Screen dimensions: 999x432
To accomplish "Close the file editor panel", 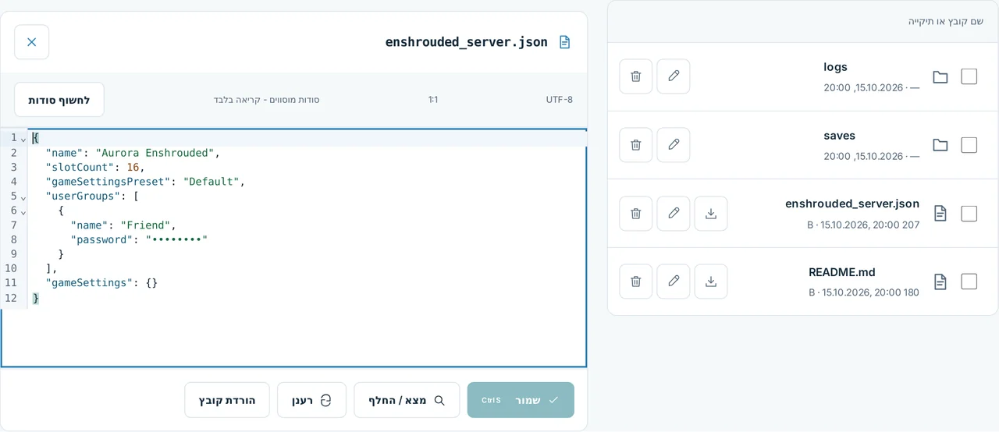I will click(x=32, y=42).
